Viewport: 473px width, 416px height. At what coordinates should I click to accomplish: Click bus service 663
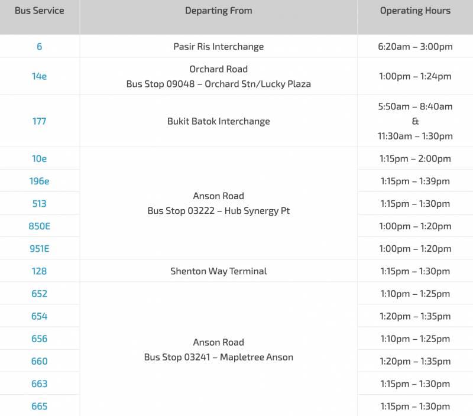[39, 383]
